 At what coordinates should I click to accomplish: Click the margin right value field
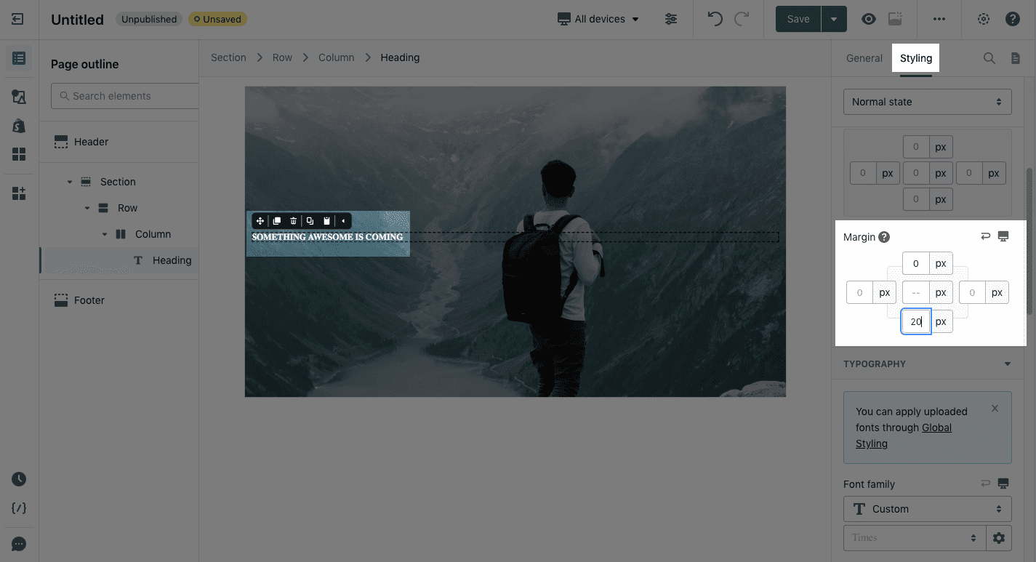pyautogui.click(x=973, y=292)
